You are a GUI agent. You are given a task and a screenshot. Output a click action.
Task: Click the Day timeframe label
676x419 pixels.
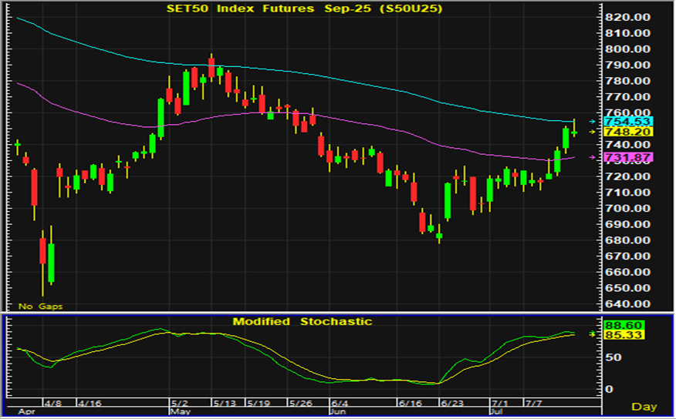click(644, 406)
